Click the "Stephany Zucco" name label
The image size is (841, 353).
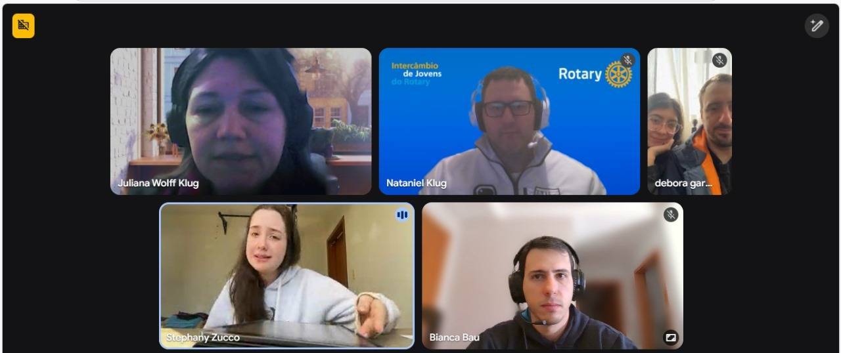[x=202, y=337]
